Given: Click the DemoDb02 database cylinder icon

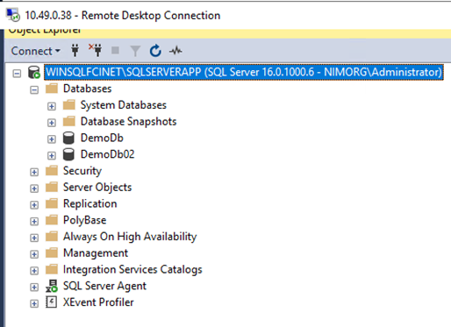Looking at the screenshot, I should (68, 154).
